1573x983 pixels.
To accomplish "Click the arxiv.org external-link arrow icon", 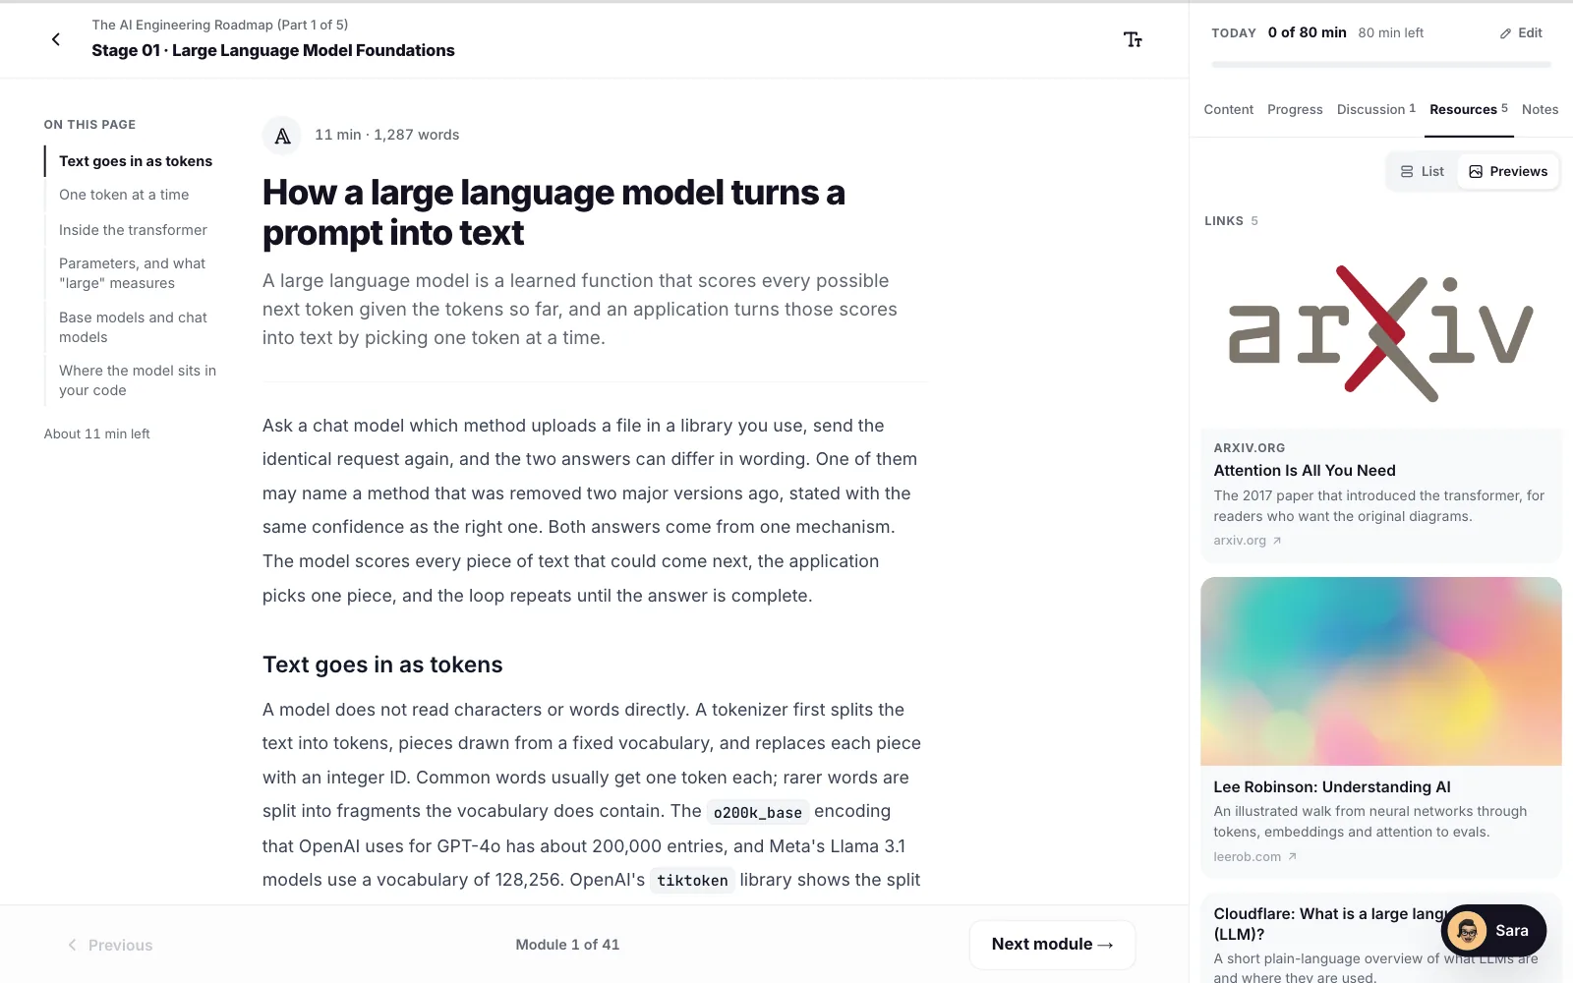I will coord(1277,541).
